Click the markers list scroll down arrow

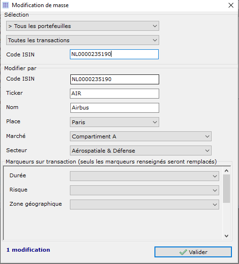[x=226, y=236]
